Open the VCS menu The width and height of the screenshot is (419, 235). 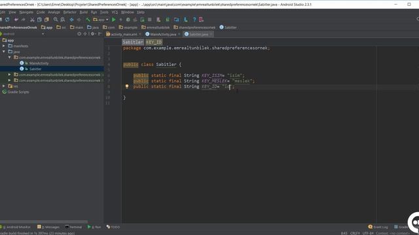pyautogui.click(x=115, y=12)
